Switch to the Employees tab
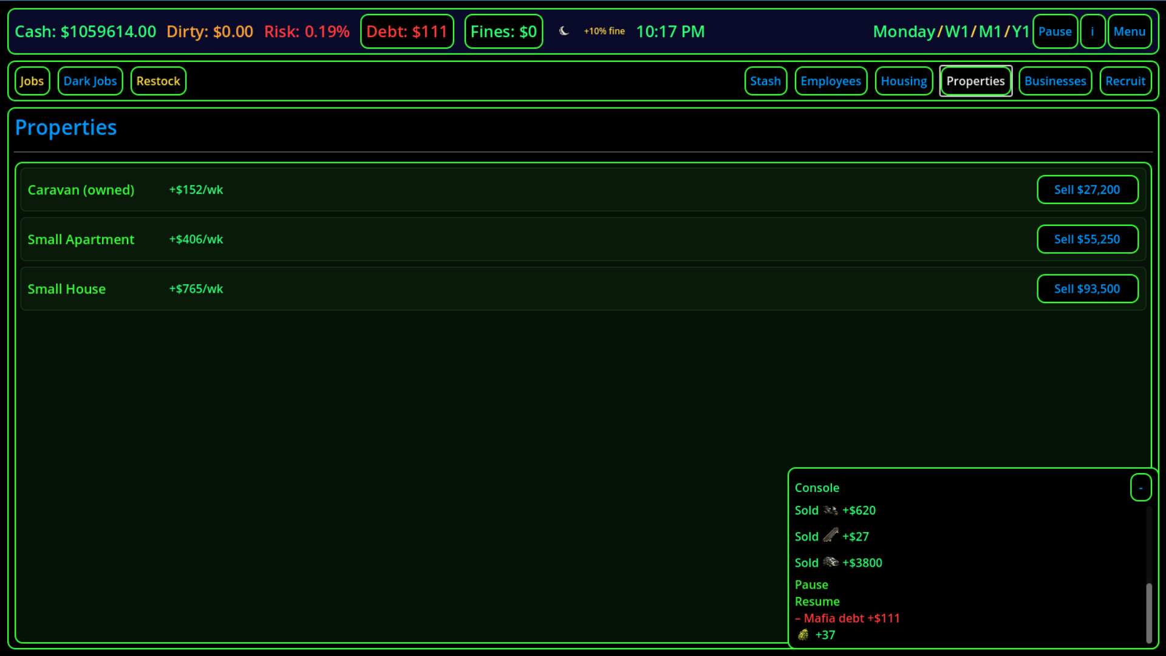1166x656 pixels. pyautogui.click(x=831, y=80)
